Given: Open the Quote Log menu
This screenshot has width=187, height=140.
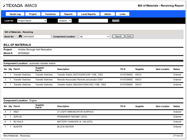Looking at the screenshot, I should click(15, 14).
